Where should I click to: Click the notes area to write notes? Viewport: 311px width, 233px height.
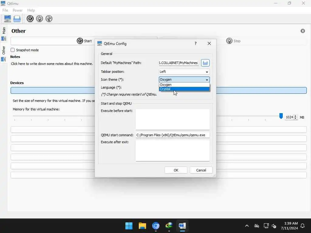pyautogui.click(x=52, y=64)
